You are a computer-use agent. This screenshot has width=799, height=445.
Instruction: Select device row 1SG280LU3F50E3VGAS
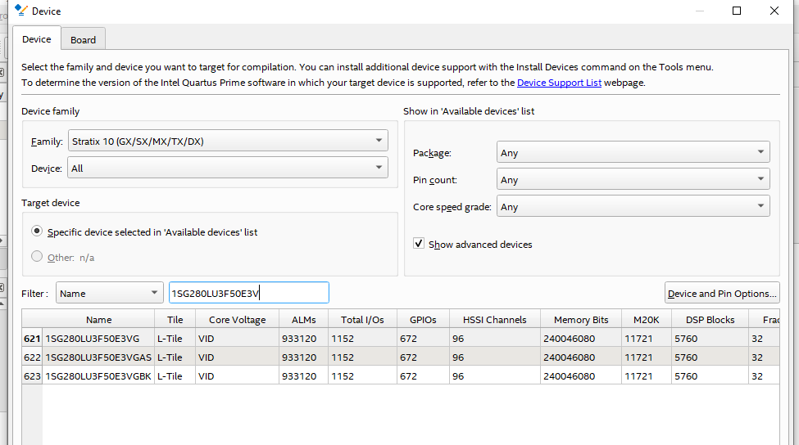pos(98,357)
